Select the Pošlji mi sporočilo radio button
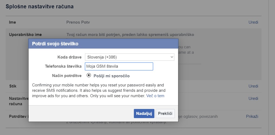The width and height of the screenshot is (275, 135). click(89, 75)
